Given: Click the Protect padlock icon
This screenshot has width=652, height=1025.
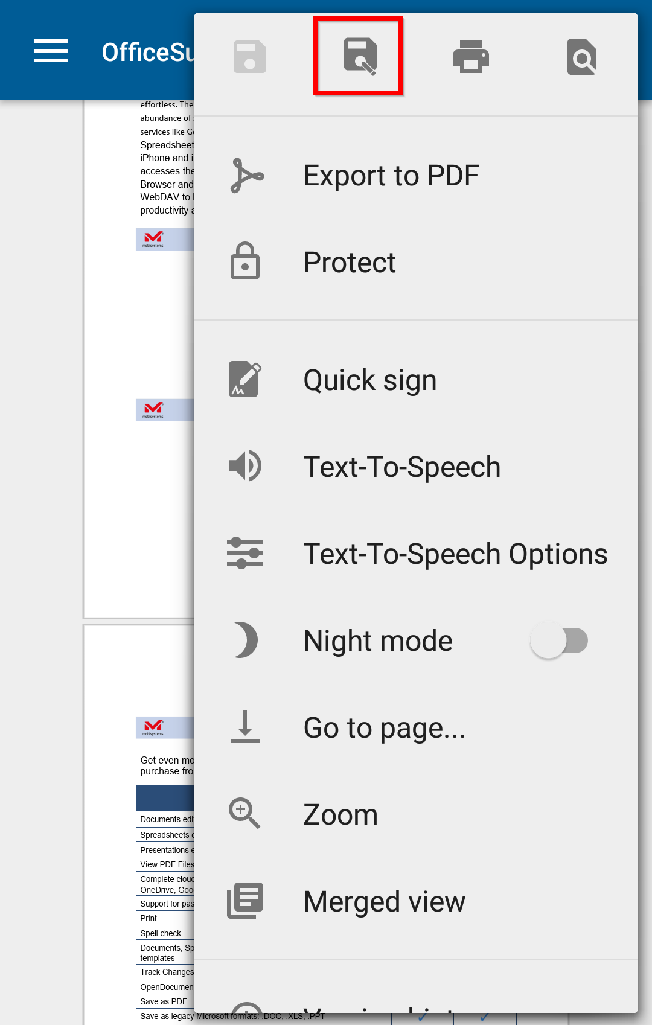Looking at the screenshot, I should click(245, 262).
